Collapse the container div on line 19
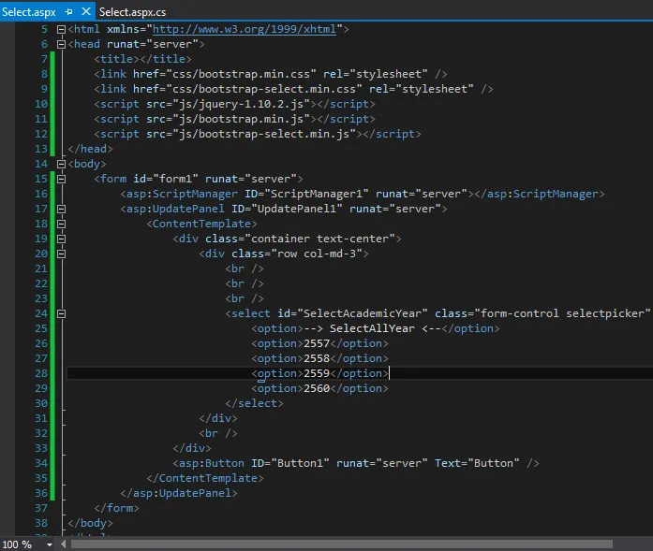Image resolution: width=653 pixels, height=551 pixels. 61,239
